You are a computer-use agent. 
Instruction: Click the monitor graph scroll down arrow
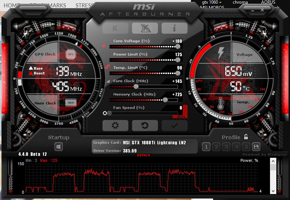pos(273,191)
